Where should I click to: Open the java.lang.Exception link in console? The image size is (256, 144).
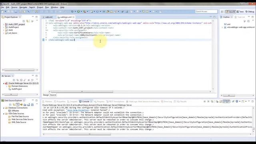point(78,110)
